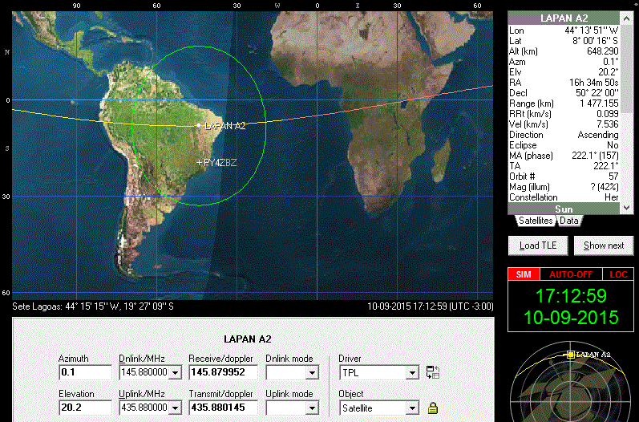Open the Driver TPL dropdown
Viewport: 639px width, 422px height.
[x=412, y=373]
